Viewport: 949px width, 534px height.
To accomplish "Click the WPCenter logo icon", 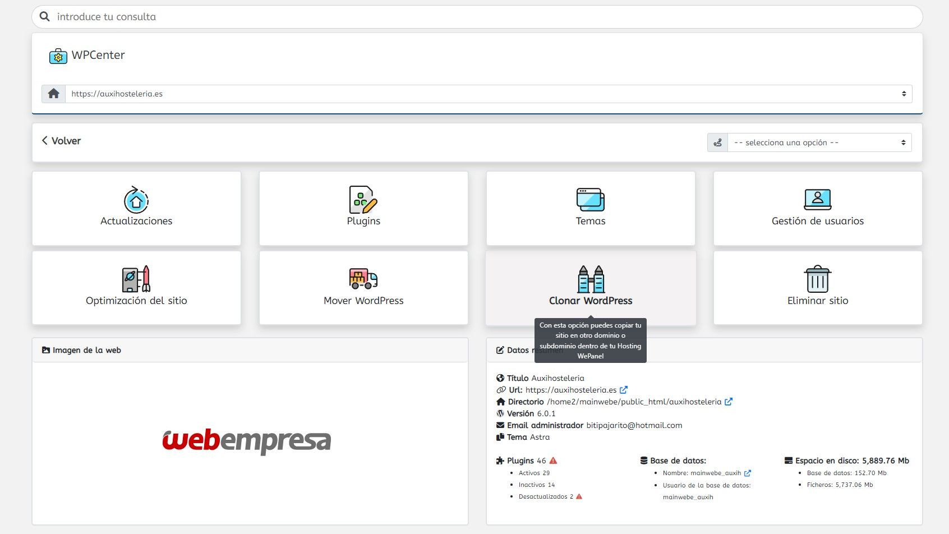I will tap(58, 56).
